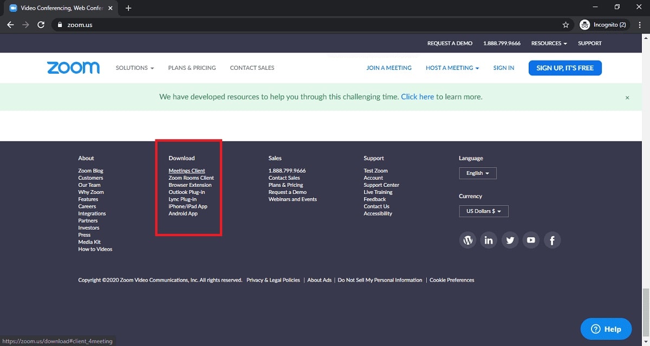Open the Why Zoom link
This screenshot has height=346, width=650.
[91, 192]
